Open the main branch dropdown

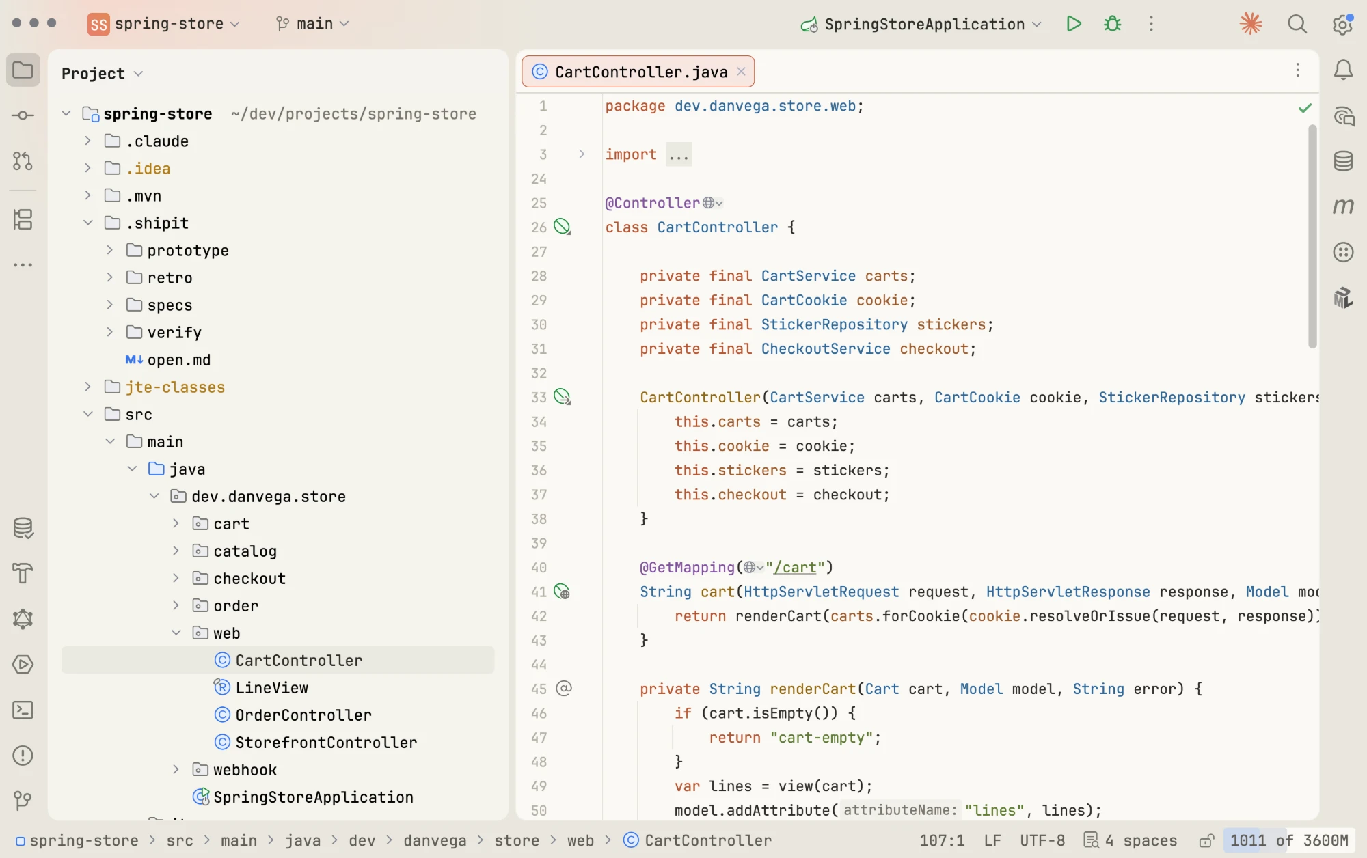[x=312, y=24]
